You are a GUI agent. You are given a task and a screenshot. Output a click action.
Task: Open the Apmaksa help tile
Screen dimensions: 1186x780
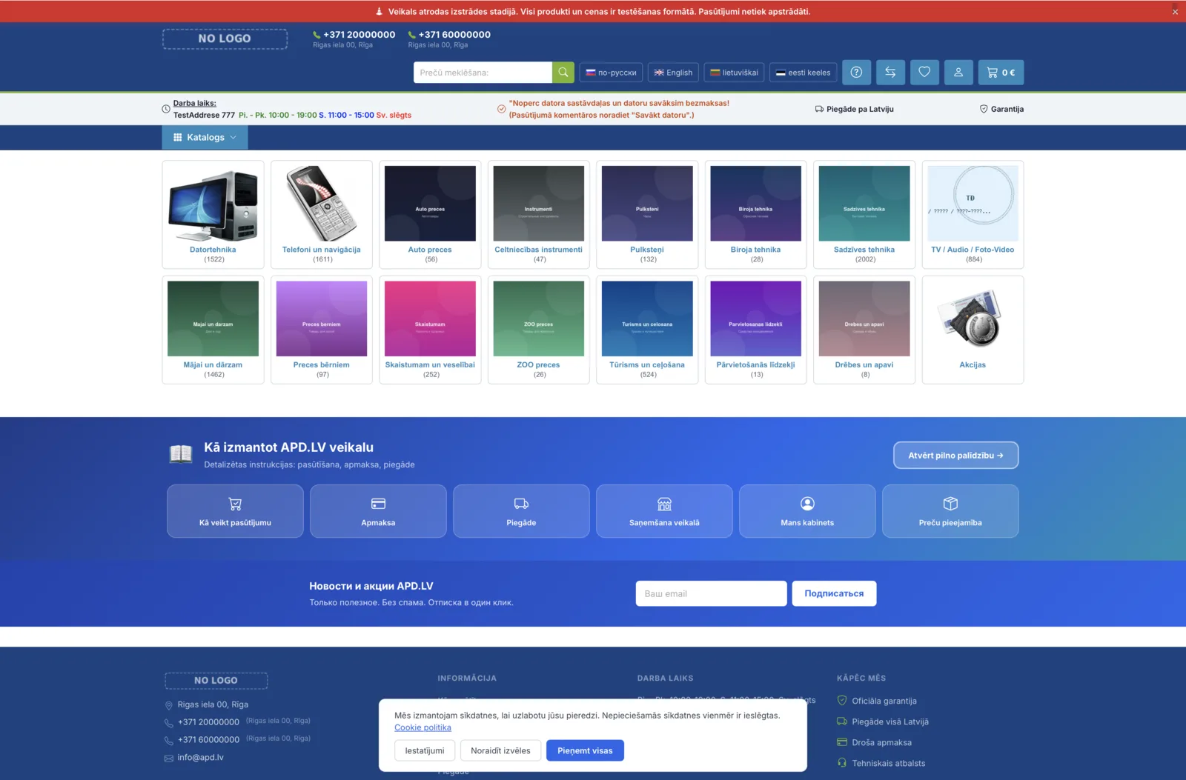(x=378, y=511)
